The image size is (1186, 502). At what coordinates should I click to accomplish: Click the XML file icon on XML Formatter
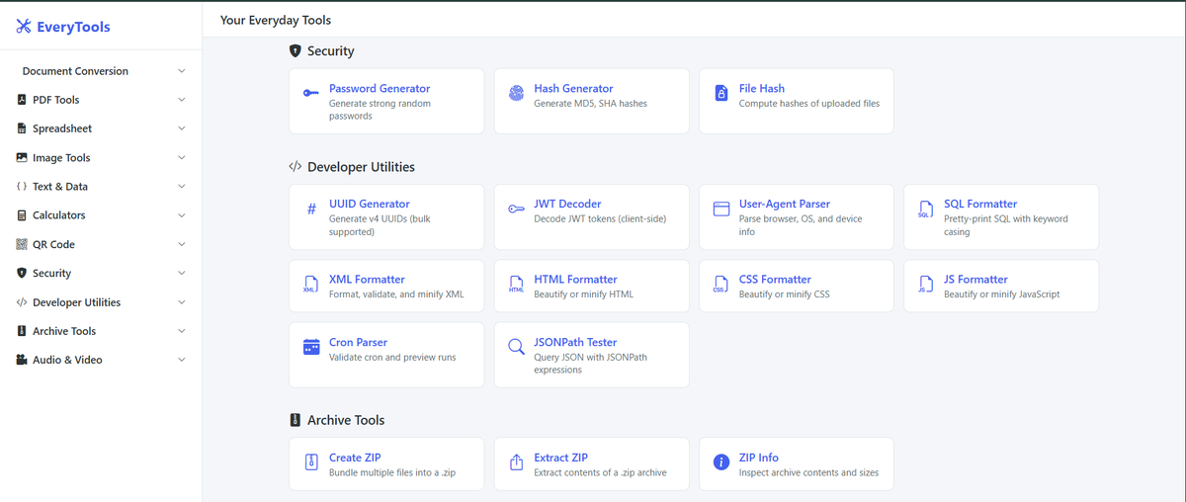310,285
